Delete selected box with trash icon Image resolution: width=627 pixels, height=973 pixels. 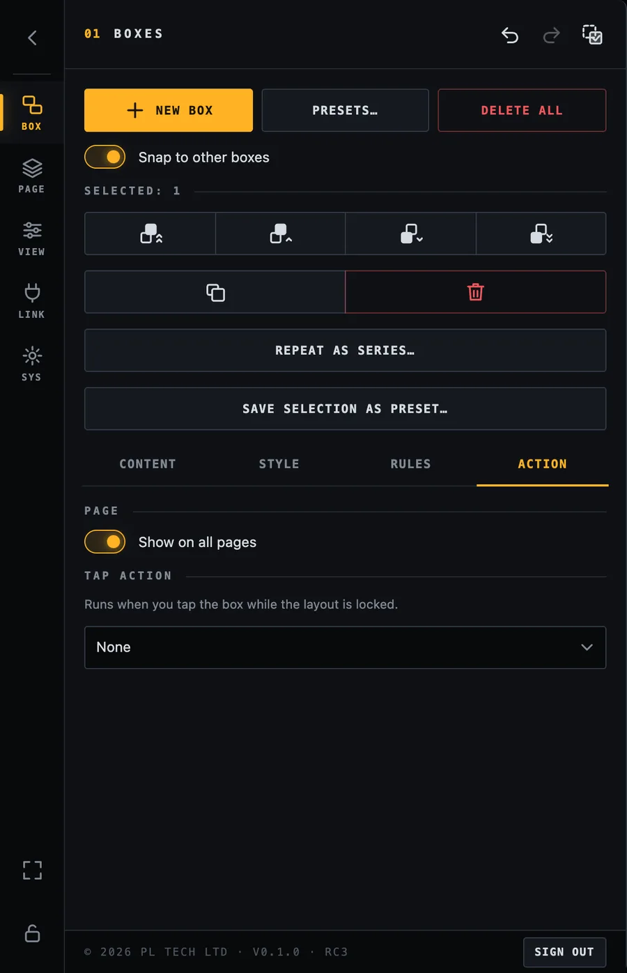tap(476, 292)
